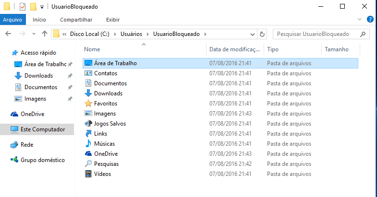Select Este Computador in the navigation pane
Image resolution: width=377 pixels, height=197 pixels.
coord(38,129)
